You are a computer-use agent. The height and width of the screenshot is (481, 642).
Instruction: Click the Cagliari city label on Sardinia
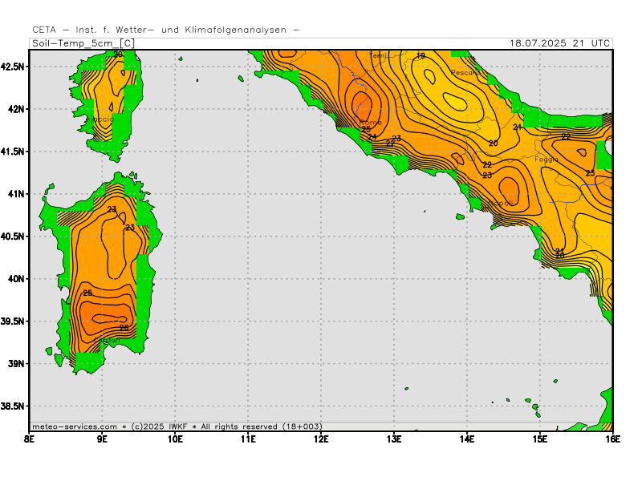pyautogui.click(x=107, y=340)
